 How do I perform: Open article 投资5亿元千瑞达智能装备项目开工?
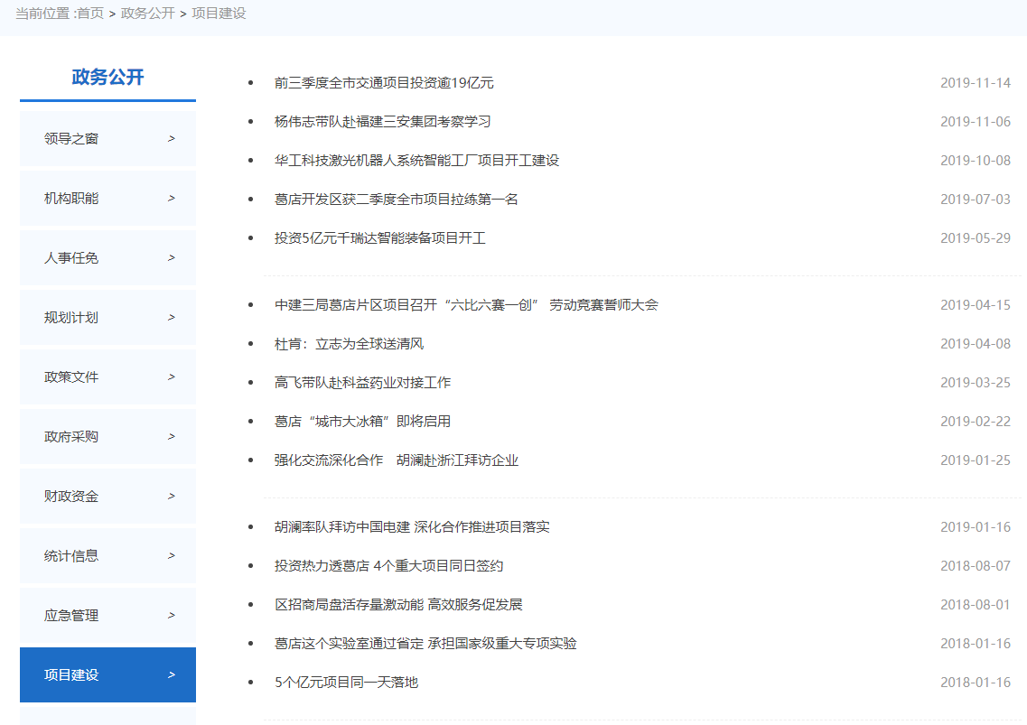[380, 237]
